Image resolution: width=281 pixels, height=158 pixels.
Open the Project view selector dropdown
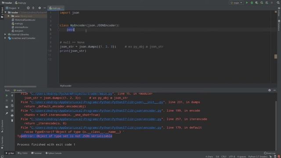[x=13, y=8]
